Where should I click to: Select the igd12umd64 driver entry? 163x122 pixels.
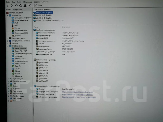click(x=42, y=71)
